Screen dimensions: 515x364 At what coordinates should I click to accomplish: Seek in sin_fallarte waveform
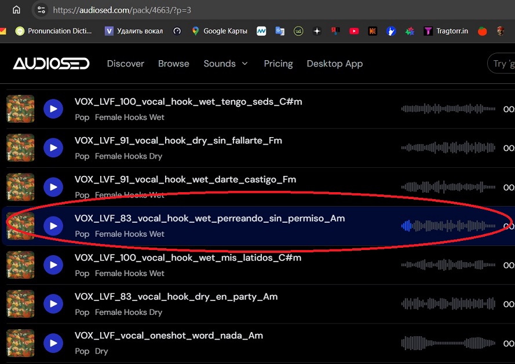448,148
